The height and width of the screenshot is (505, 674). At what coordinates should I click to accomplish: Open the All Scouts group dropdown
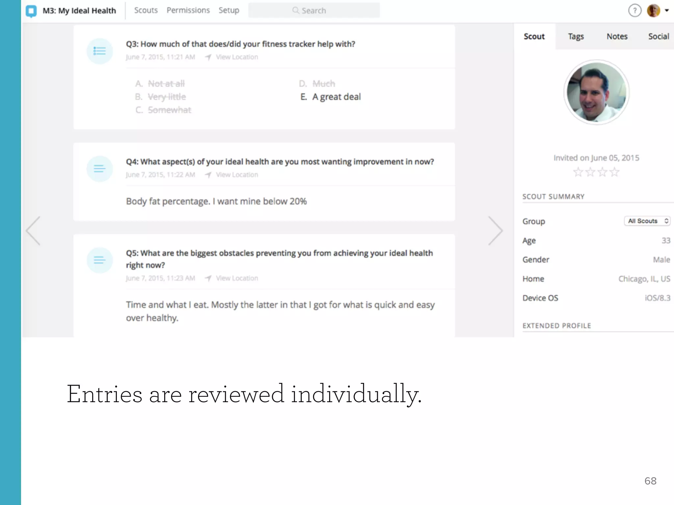tap(647, 221)
